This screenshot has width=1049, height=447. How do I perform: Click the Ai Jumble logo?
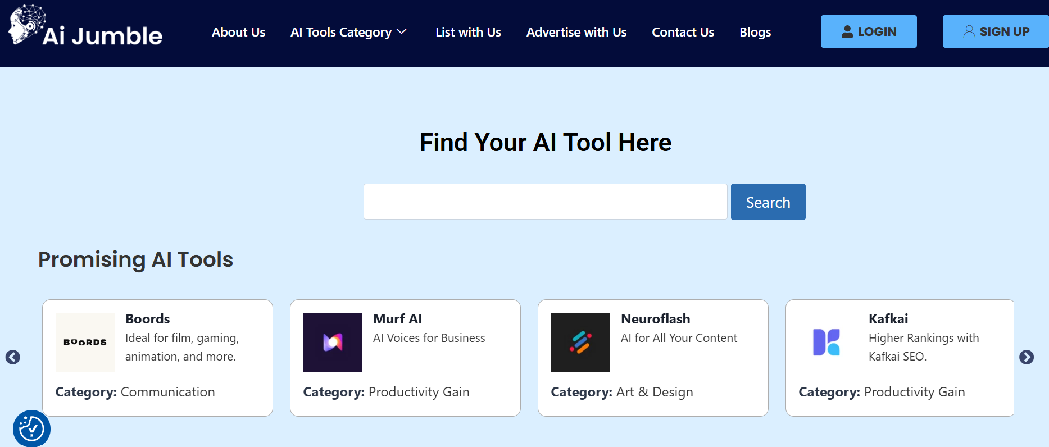pos(85,26)
